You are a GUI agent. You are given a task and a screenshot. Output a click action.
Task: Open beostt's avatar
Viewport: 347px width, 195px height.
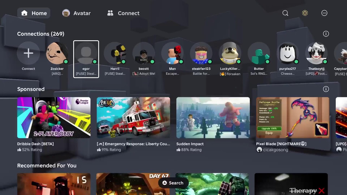[144, 53]
